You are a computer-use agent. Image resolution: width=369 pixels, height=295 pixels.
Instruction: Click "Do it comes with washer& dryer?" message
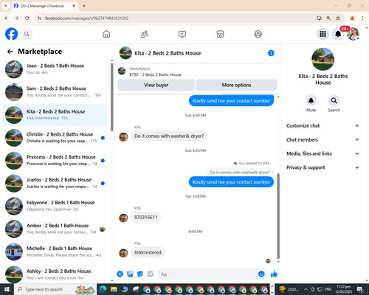(169, 136)
